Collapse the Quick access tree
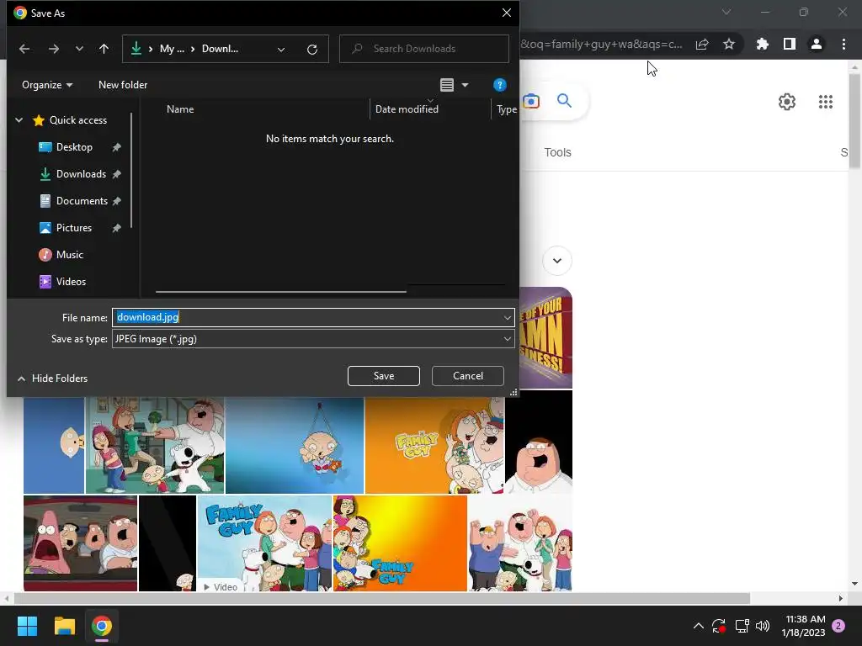862x646 pixels. pyautogui.click(x=19, y=119)
